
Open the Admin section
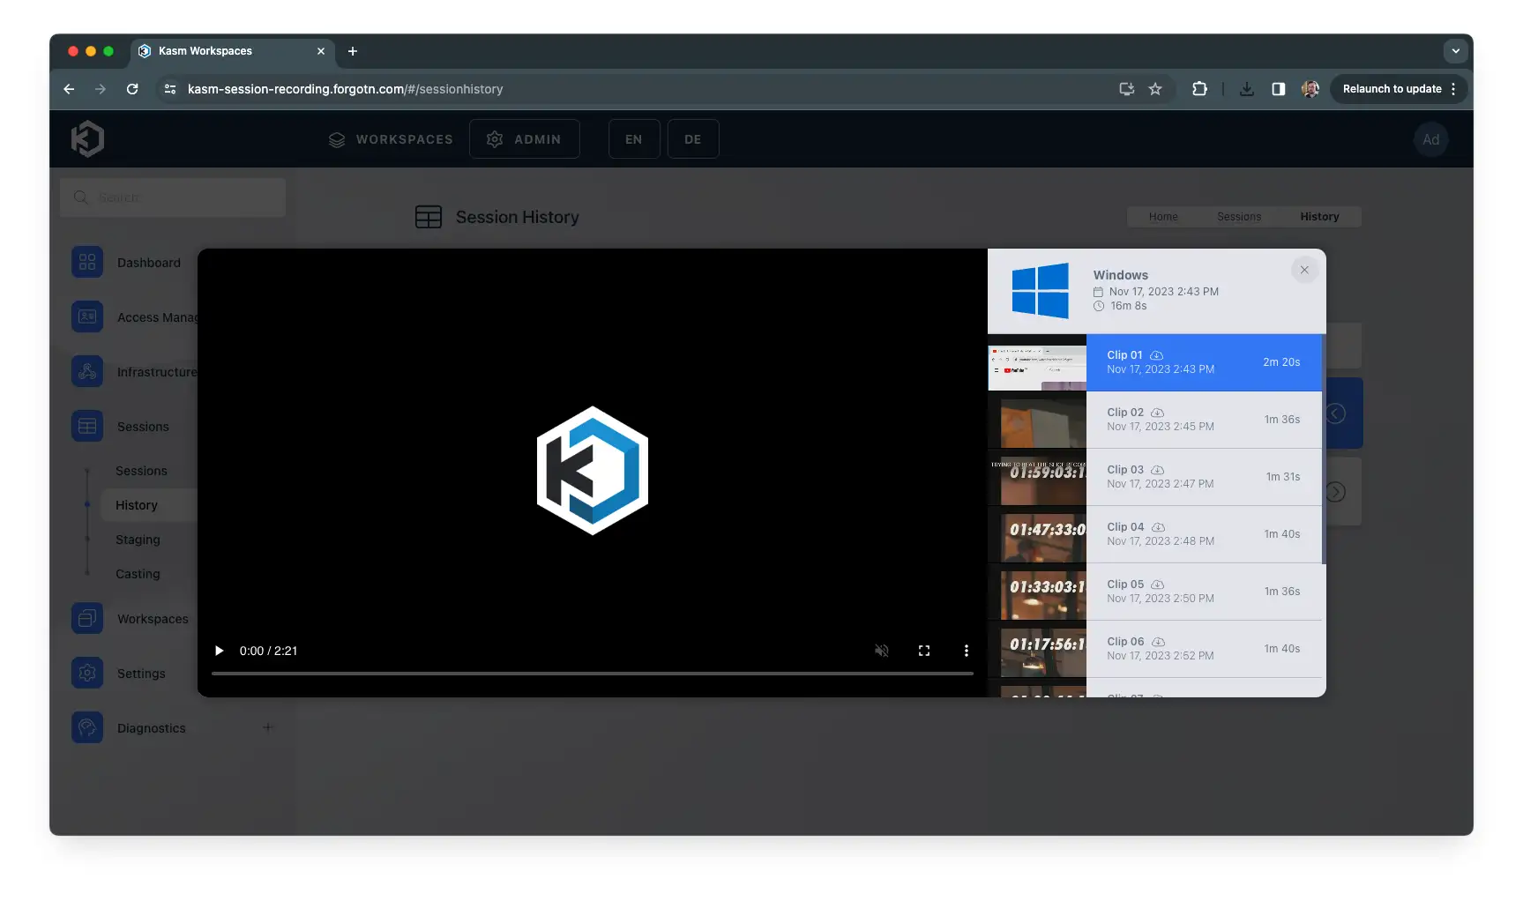[x=524, y=139]
